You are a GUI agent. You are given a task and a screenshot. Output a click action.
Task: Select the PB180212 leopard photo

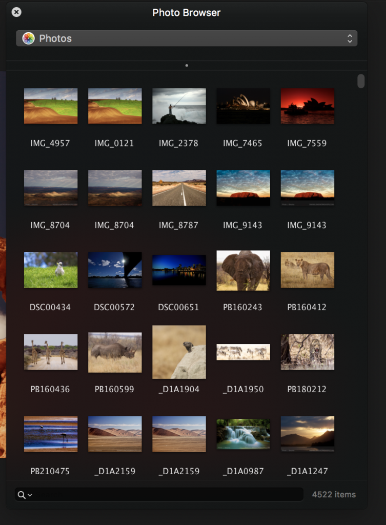tap(307, 352)
